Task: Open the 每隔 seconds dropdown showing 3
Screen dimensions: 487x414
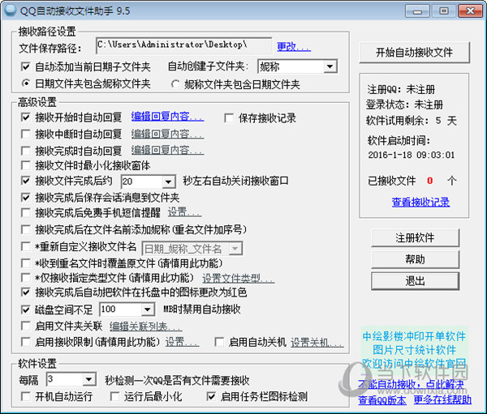Action: pos(88,380)
